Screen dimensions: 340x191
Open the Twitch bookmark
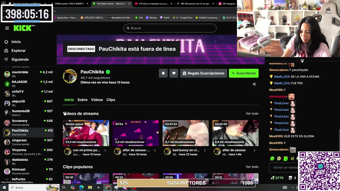pos(165,18)
